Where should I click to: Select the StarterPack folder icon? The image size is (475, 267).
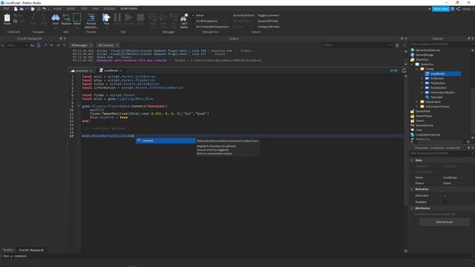(x=413, y=111)
